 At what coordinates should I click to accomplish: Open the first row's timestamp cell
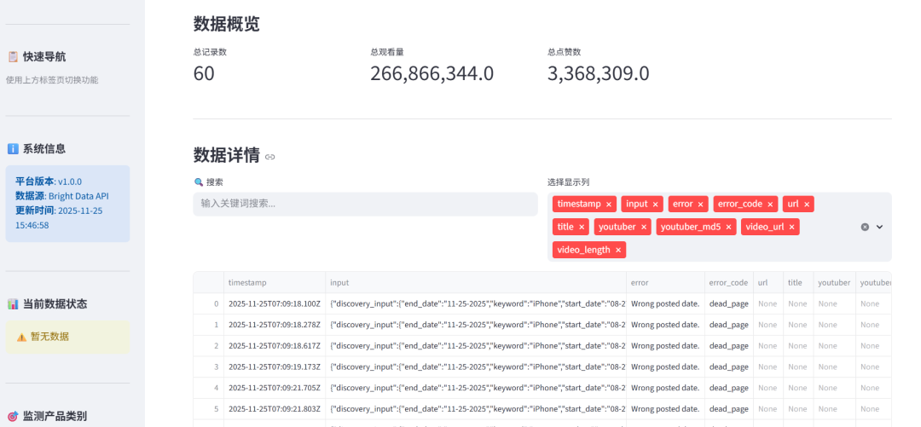coord(275,303)
